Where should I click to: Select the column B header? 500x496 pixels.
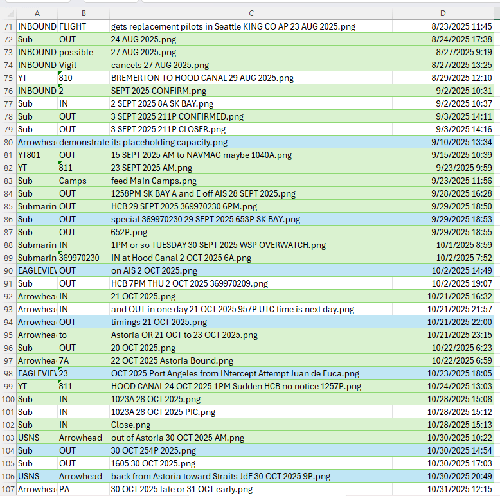[83, 13]
